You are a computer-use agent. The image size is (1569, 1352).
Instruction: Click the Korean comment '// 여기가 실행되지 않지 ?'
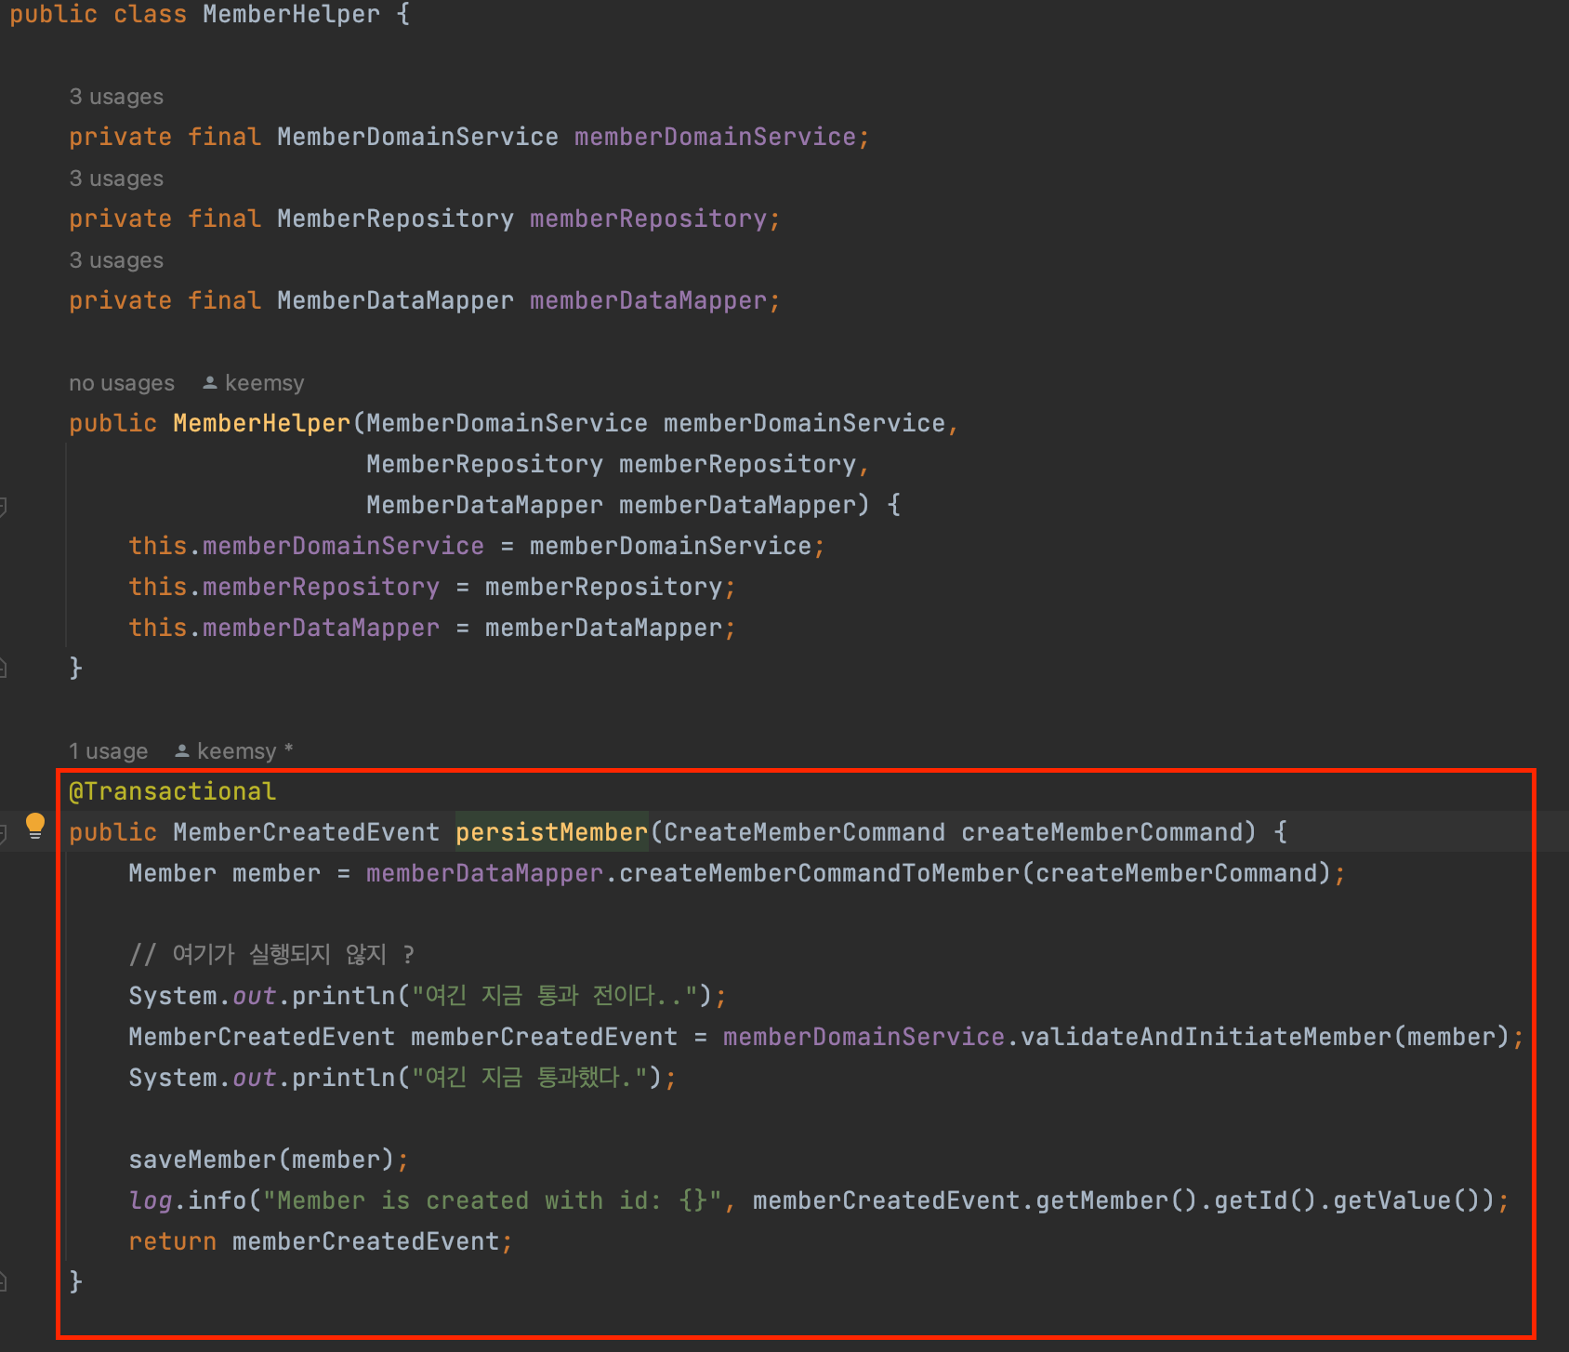(x=271, y=954)
